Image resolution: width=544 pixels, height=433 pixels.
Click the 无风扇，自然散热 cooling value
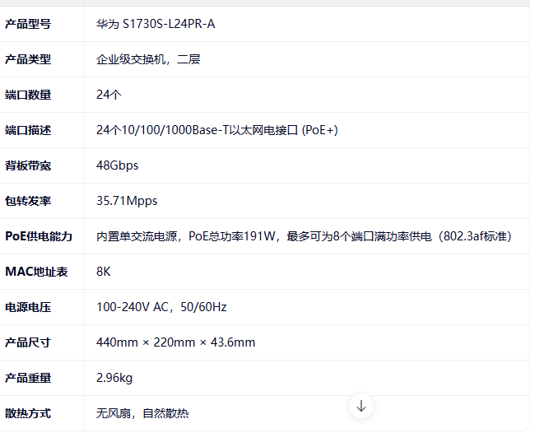coord(142,413)
